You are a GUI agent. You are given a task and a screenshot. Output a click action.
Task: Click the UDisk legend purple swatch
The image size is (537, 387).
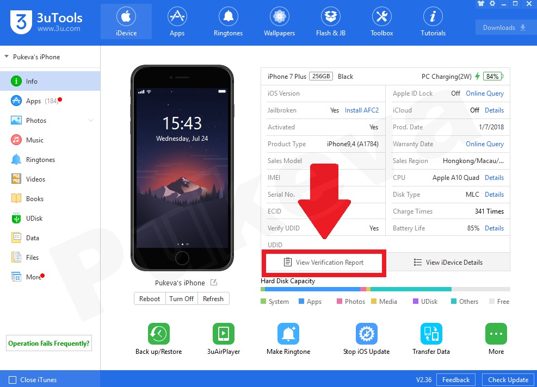tap(416, 302)
